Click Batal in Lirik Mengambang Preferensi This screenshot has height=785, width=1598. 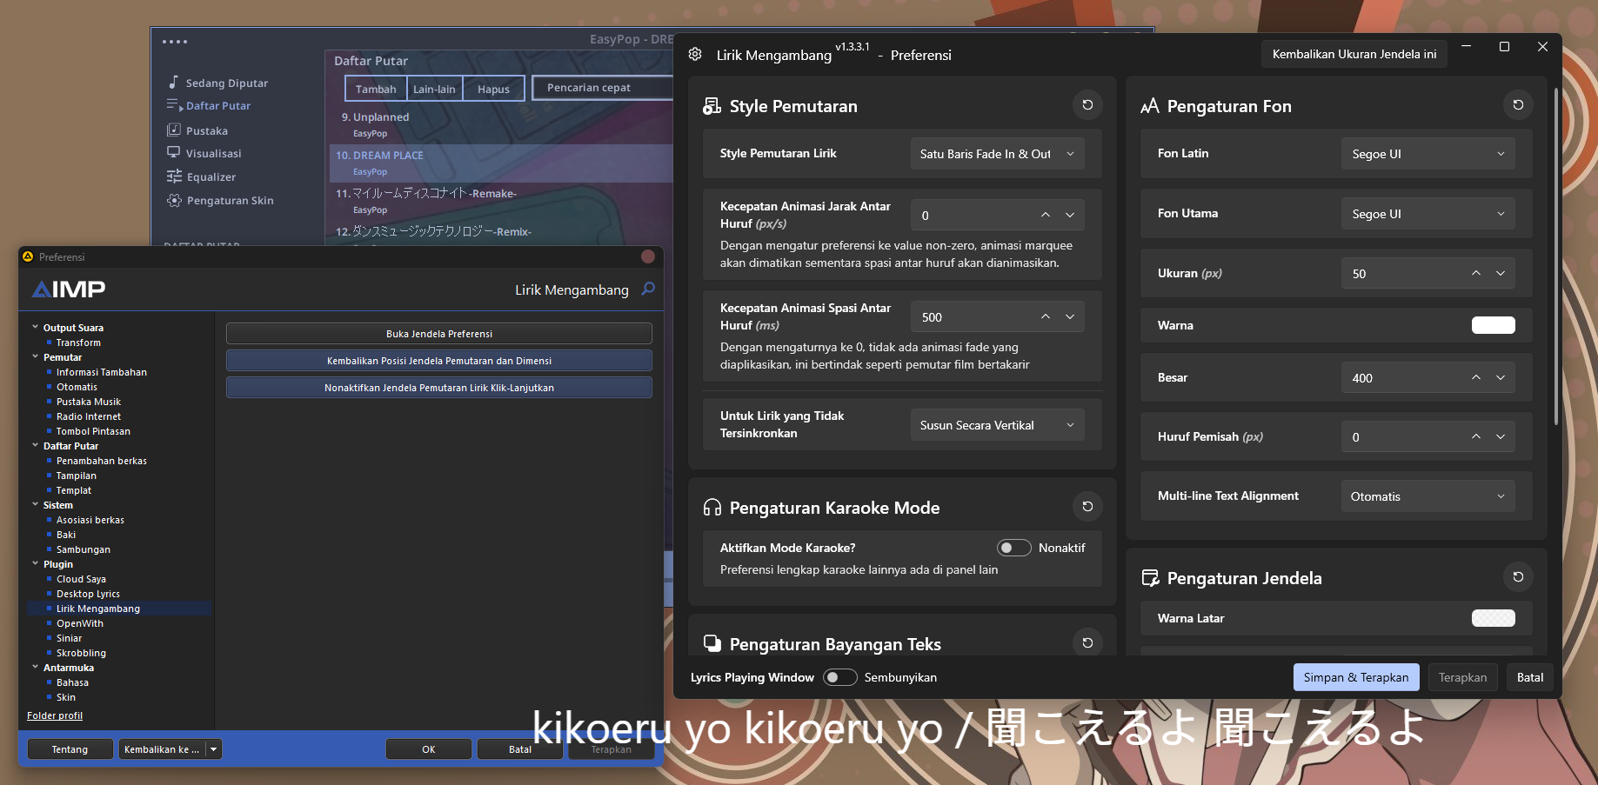pyautogui.click(x=1530, y=677)
